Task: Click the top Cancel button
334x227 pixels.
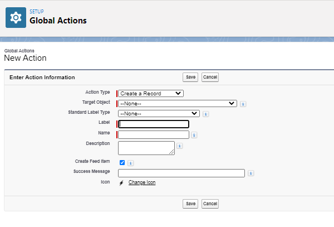Action: [x=210, y=78]
